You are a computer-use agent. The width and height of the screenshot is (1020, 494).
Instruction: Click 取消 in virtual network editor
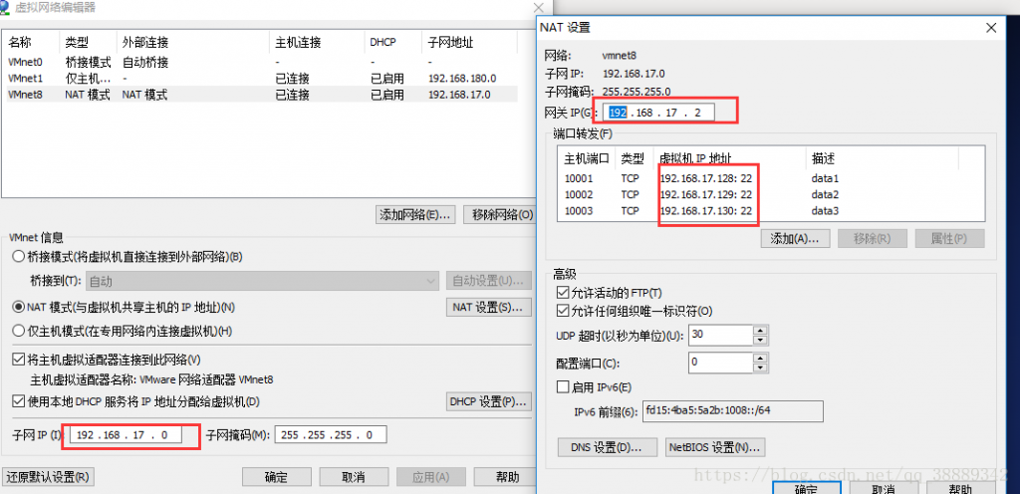(354, 477)
